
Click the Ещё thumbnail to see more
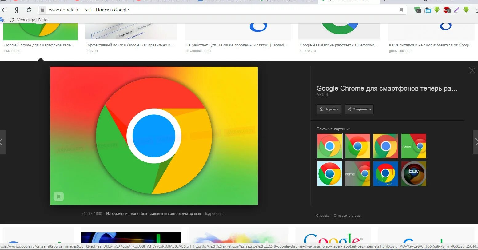(x=414, y=174)
